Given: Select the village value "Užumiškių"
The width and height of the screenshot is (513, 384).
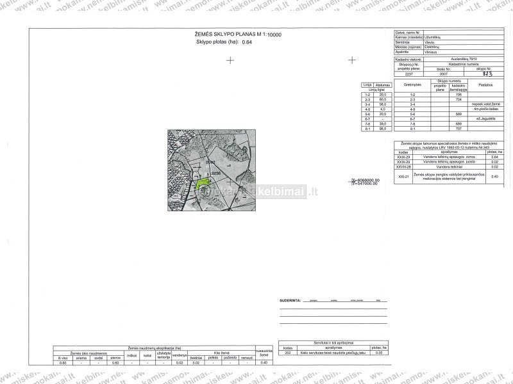Looking at the screenshot, I should point(432,37).
